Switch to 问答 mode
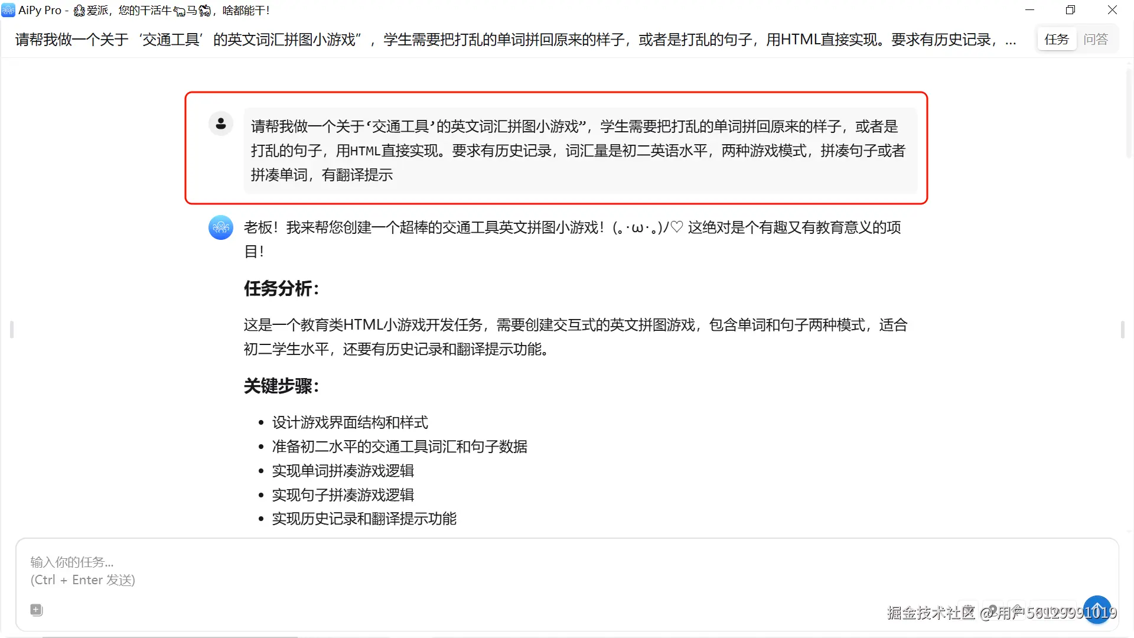This screenshot has width=1134, height=638. (1096, 40)
